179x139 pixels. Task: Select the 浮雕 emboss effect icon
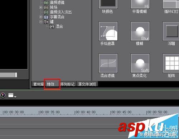(171, 31)
